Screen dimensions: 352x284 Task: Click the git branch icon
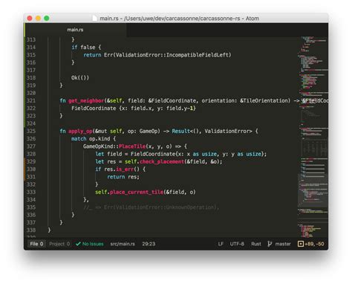pyautogui.click(x=270, y=244)
